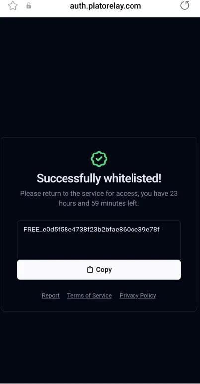Image resolution: width=200 pixels, height=384 pixels.
Task: Reload the page using the refresh icon
Action: (x=185, y=6)
